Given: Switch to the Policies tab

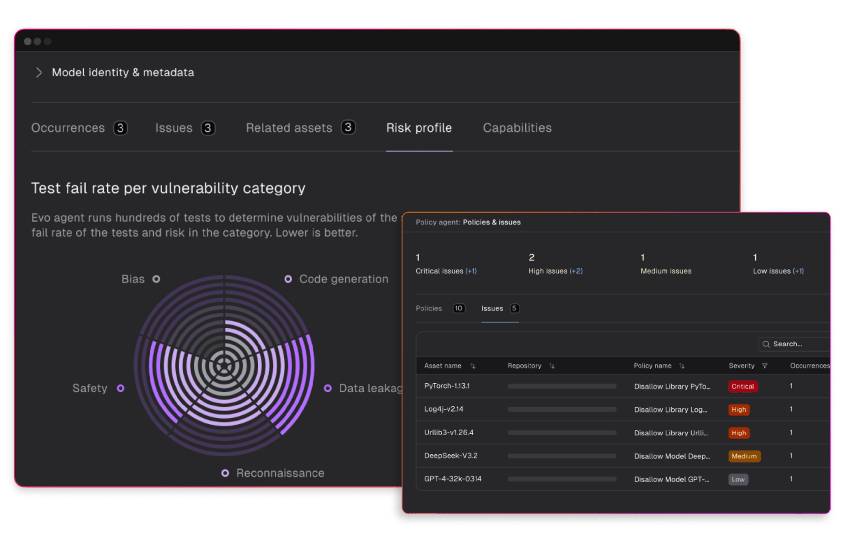Looking at the screenshot, I should [x=429, y=308].
